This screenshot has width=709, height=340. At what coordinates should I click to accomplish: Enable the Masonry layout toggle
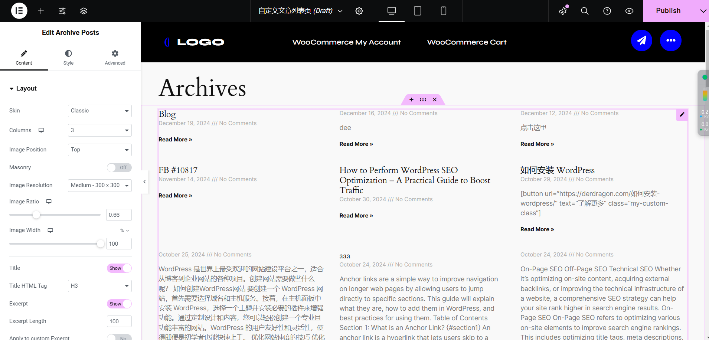point(119,167)
